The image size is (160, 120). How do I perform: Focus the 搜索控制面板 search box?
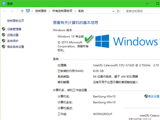[x=142, y=11]
